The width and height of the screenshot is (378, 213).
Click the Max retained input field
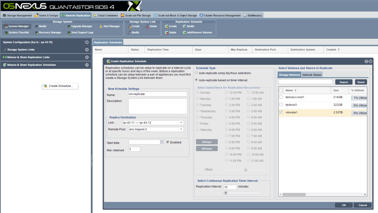click(134, 149)
